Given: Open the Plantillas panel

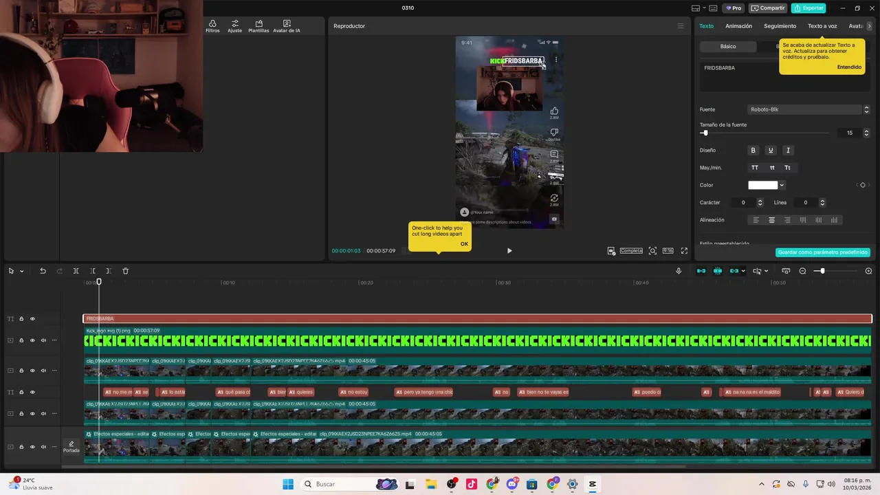Looking at the screenshot, I should click(258, 26).
